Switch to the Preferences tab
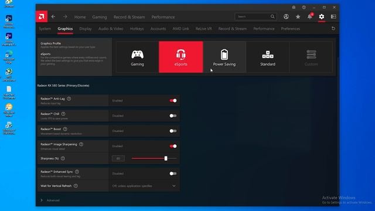375x211 pixels. pyautogui.click(x=291, y=29)
